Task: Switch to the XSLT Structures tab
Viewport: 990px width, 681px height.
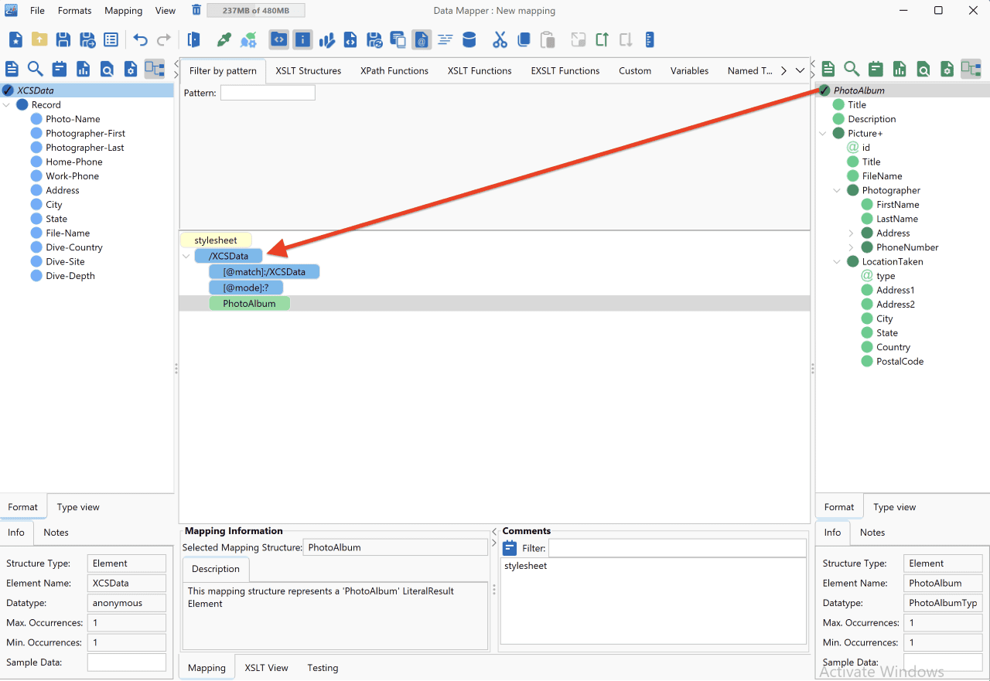Action: point(309,70)
